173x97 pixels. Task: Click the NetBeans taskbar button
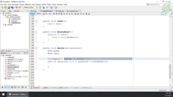click(18, 94)
